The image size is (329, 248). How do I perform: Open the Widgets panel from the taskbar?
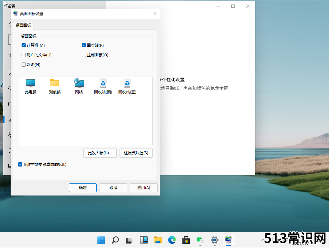coord(143,240)
